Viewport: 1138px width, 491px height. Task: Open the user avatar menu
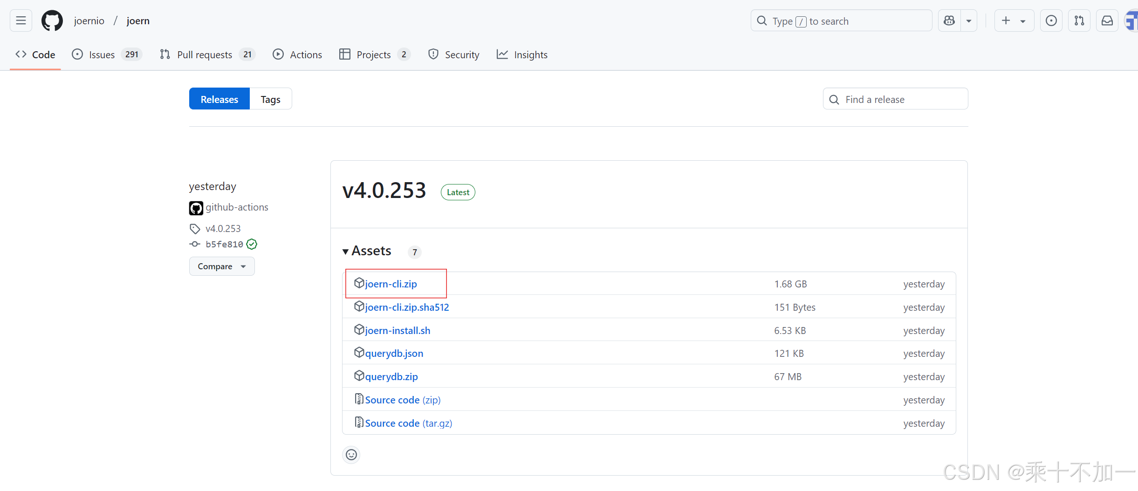(1131, 20)
